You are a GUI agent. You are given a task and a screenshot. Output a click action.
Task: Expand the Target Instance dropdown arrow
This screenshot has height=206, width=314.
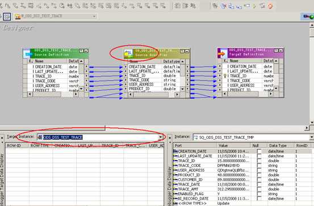(x=161, y=137)
